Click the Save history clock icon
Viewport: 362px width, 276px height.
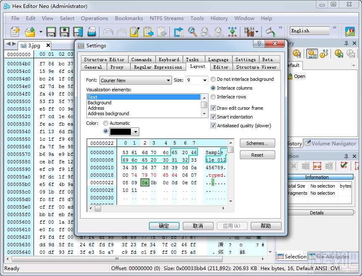pos(339,54)
